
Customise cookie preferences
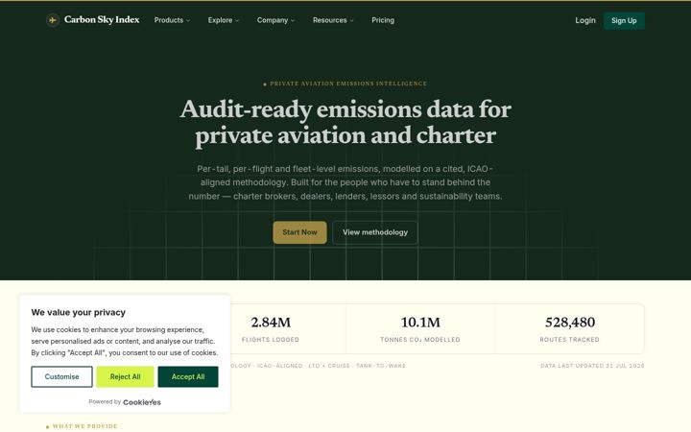(61, 377)
